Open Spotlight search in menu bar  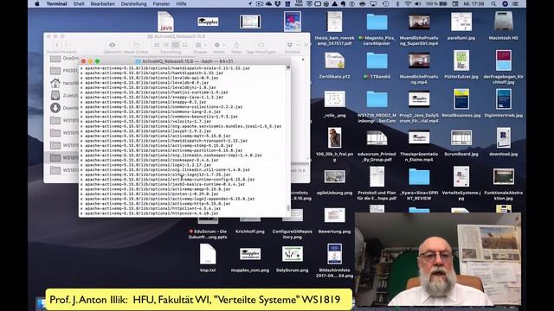tap(493, 3)
